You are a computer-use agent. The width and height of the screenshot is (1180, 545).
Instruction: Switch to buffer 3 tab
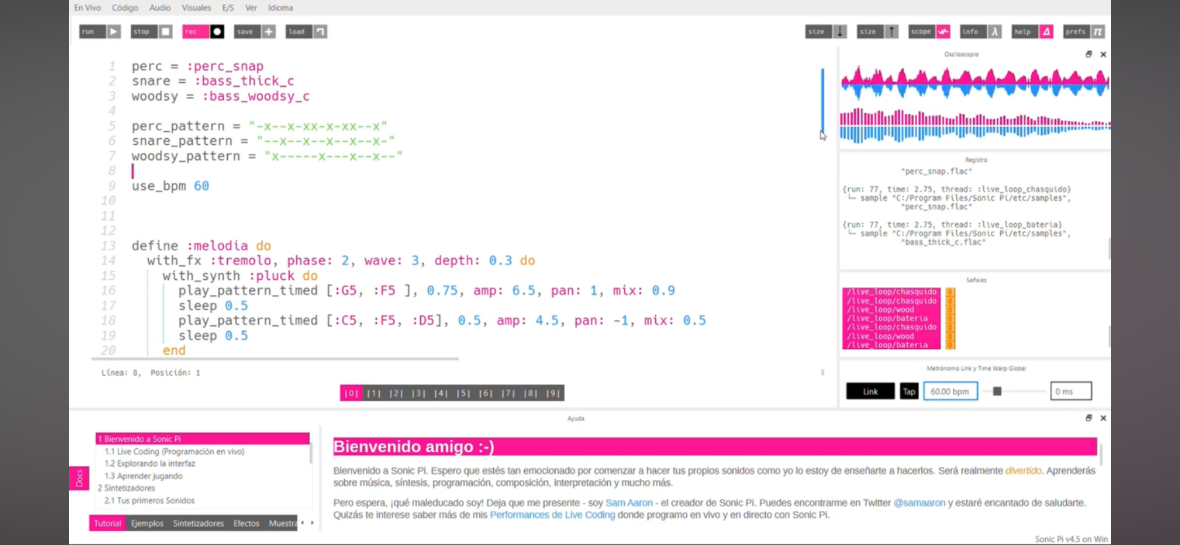pyautogui.click(x=418, y=393)
